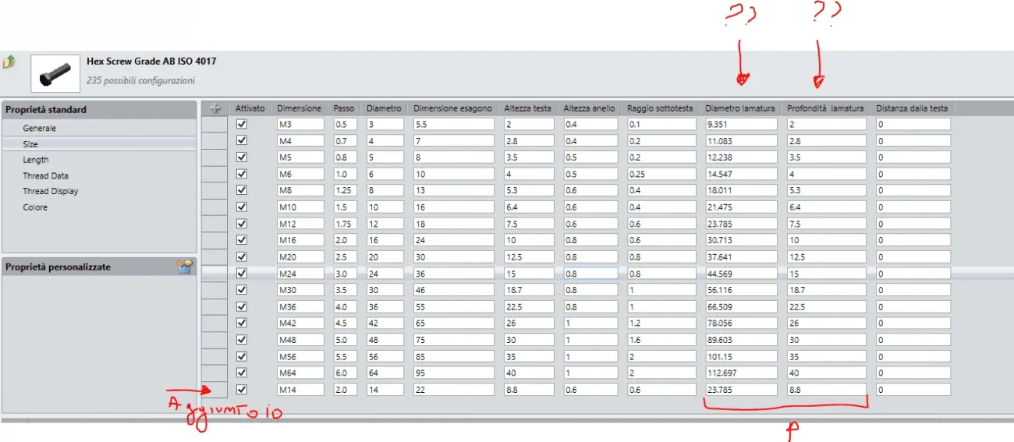
Task: Click the add row plus icon in table header
Action: (216, 108)
